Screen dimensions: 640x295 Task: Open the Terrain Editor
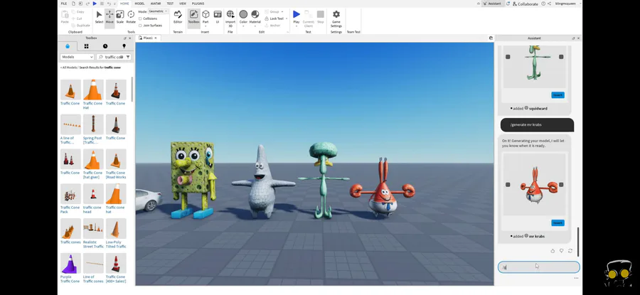(x=178, y=17)
